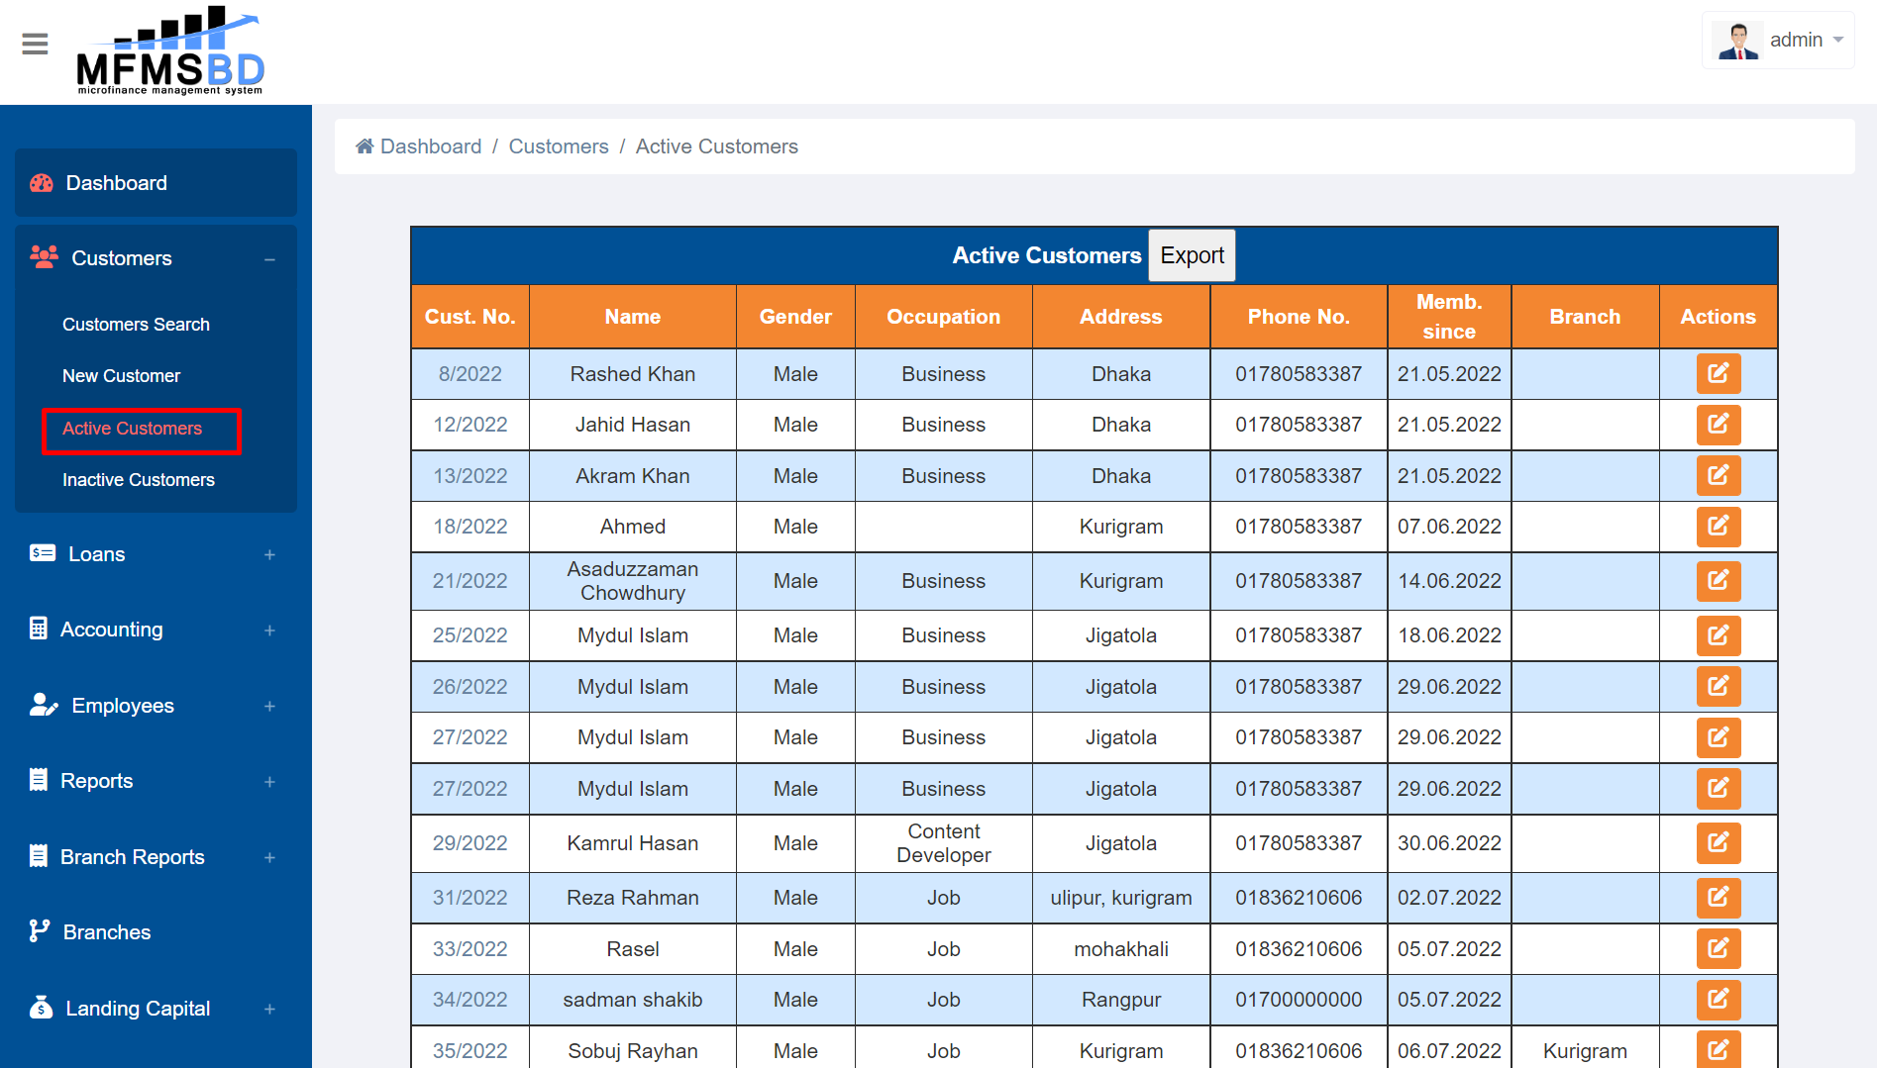
Task: Click the Dashboard gauge icon in sidebar
Action: click(x=42, y=183)
